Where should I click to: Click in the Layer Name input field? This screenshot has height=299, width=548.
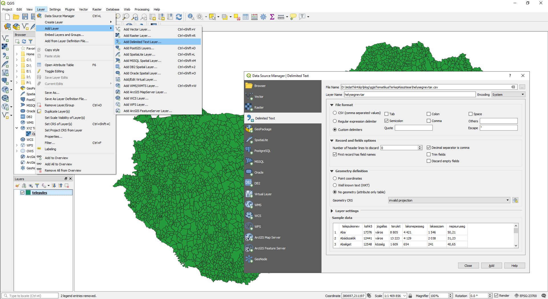click(410, 95)
